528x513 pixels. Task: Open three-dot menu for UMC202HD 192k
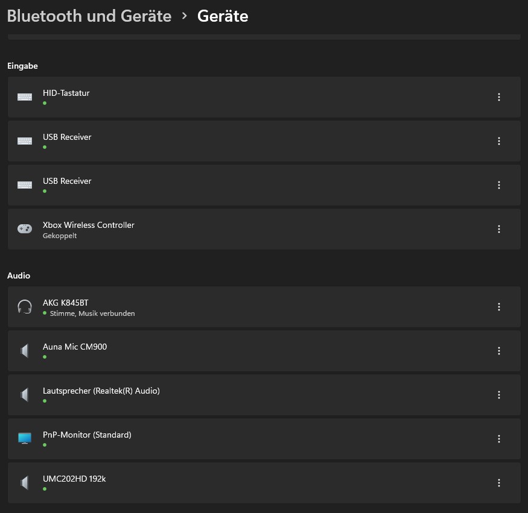499,483
